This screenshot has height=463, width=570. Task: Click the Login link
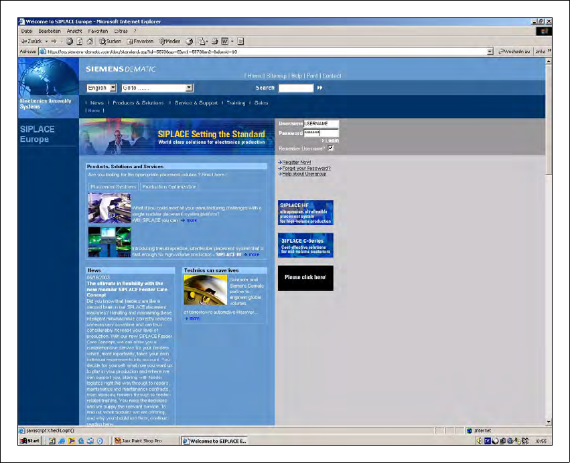(332, 141)
